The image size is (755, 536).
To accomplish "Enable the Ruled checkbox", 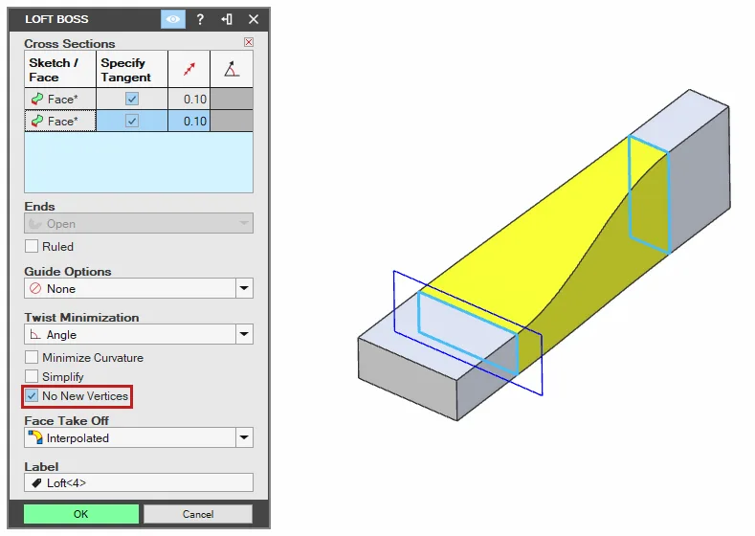I will [32, 247].
